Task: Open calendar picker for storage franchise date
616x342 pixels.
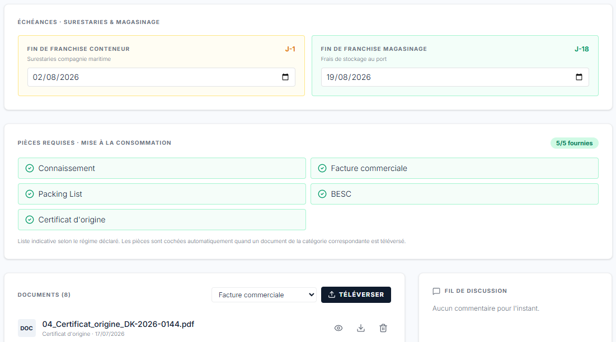Action: pyautogui.click(x=579, y=77)
